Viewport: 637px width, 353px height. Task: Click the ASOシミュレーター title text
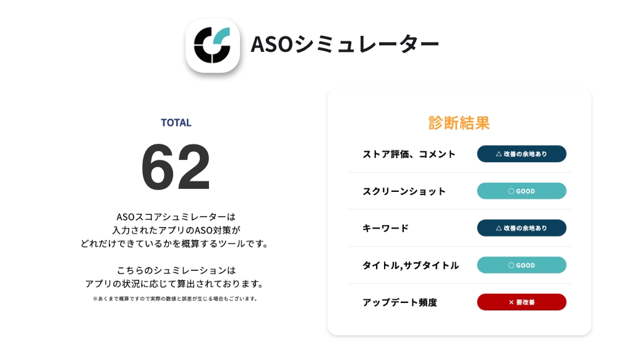(x=345, y=44)
